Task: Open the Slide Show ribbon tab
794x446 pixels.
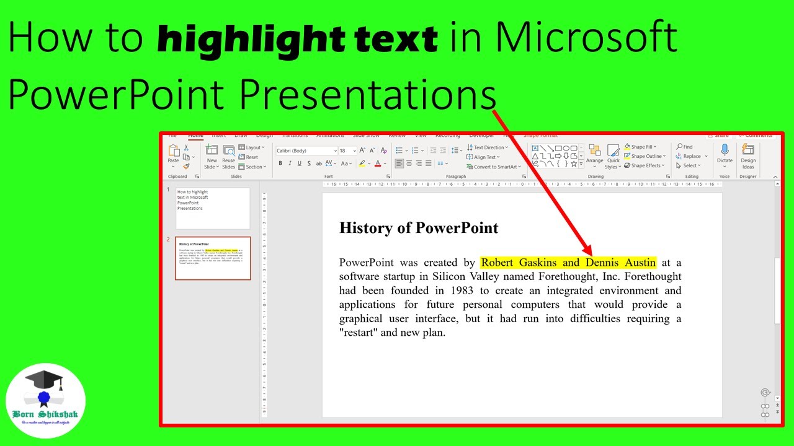Action: coord(366,135)
